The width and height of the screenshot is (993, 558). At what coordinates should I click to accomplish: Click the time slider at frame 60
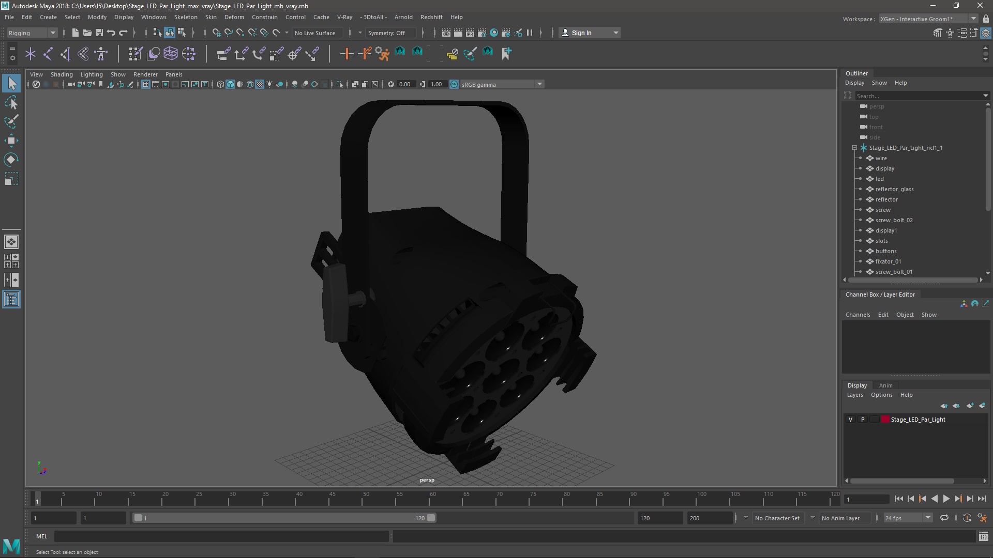(433, 499)
